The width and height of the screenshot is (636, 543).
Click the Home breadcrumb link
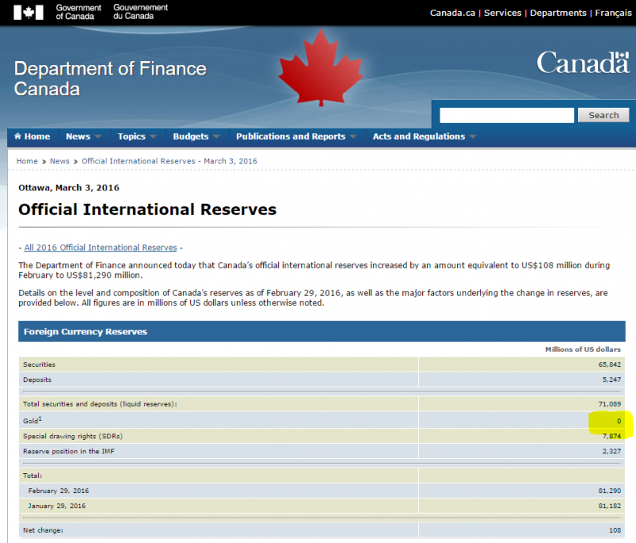[27, 161]
